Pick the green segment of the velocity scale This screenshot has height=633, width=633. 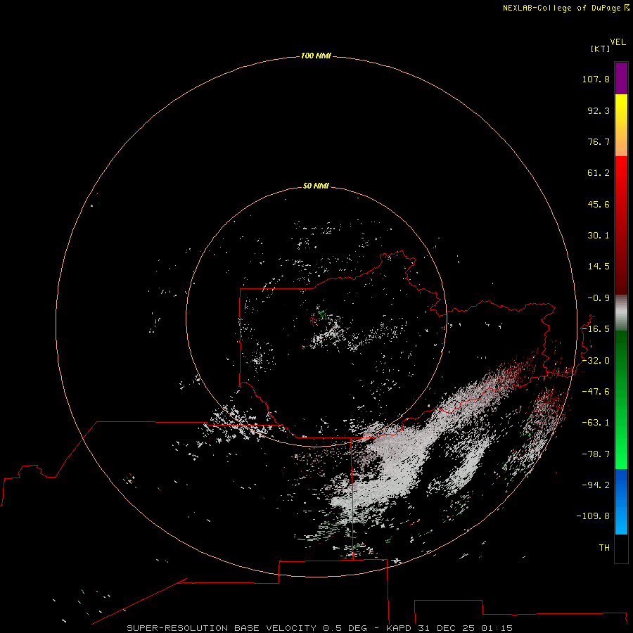pyautogui.click(x=621, y=399)
